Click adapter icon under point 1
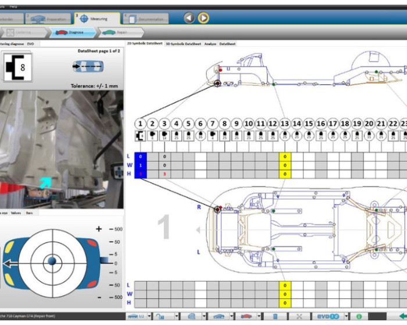This screenshot has height=325, width=407. [140, 136]
